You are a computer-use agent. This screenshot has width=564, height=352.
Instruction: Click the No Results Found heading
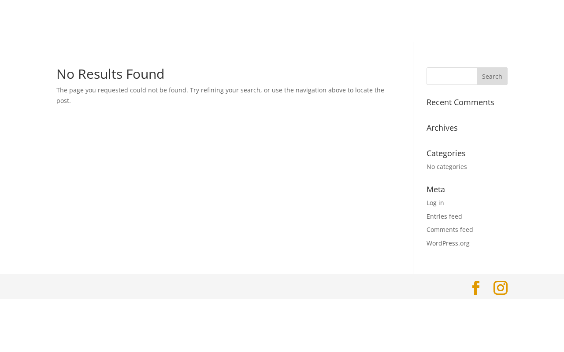(x=110, y=74)
